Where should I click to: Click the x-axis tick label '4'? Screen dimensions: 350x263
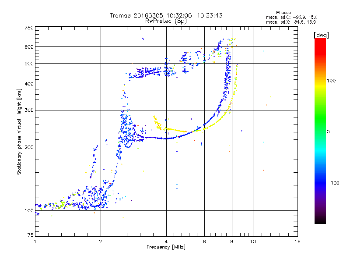166,242
